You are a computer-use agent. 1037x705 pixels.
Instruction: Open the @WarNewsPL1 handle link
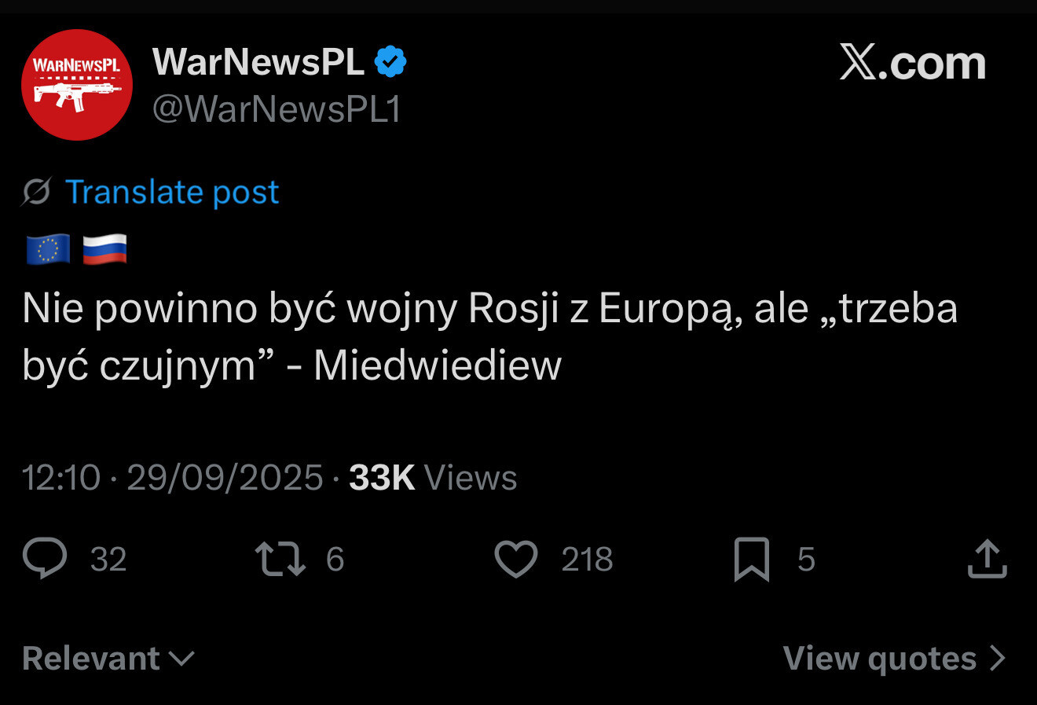(x=277, y=108)
